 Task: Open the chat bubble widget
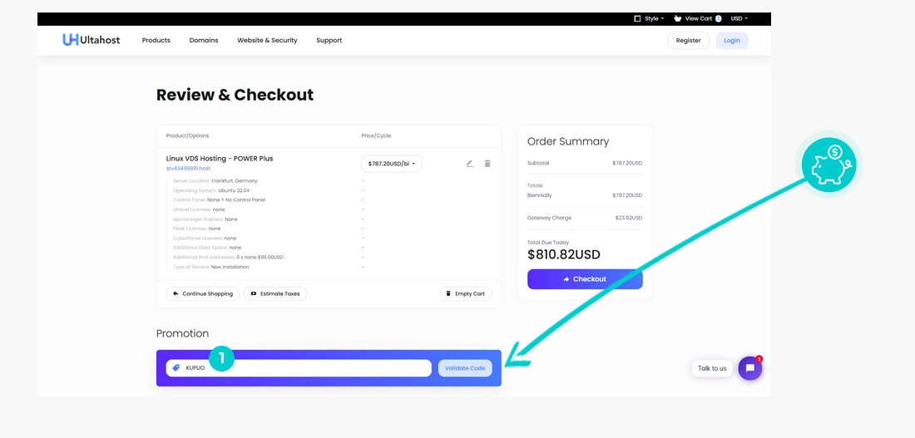(x=749, y=368)
